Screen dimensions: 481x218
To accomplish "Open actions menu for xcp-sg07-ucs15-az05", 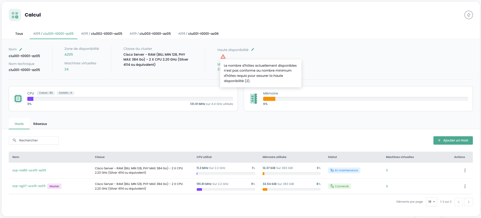I will tap(465, 186).
